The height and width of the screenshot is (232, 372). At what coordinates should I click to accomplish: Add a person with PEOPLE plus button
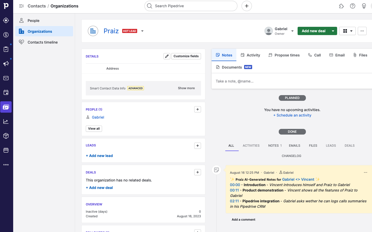[x=198, y=109]
